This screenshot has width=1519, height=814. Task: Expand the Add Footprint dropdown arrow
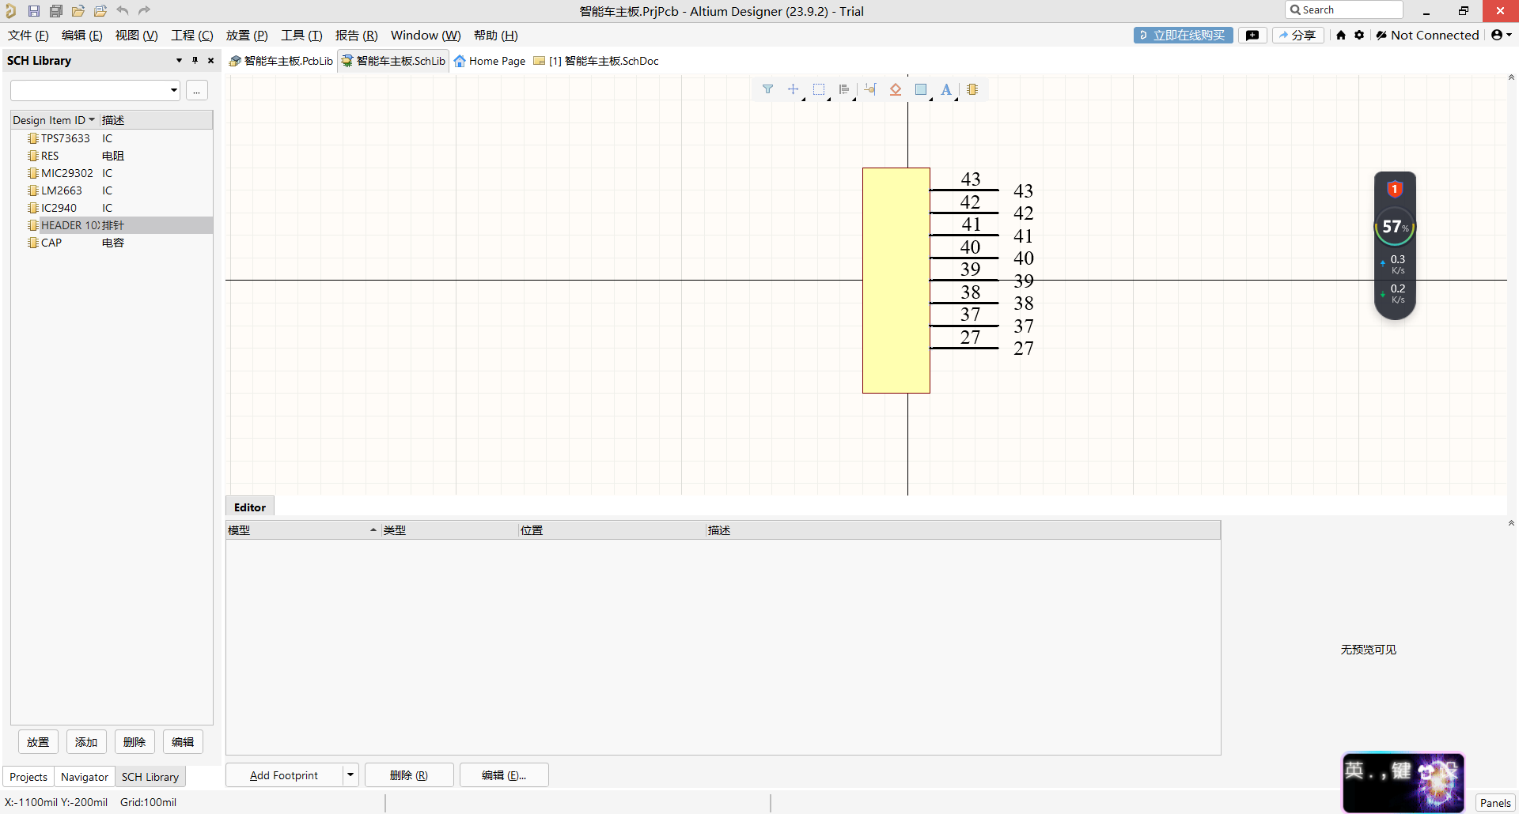(x=350, y=775)
